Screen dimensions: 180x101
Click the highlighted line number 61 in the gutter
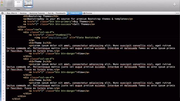click(3, 38)
